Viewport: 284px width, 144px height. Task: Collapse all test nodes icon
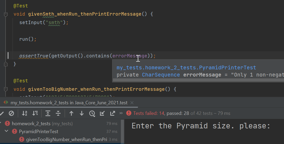[58, 113]
